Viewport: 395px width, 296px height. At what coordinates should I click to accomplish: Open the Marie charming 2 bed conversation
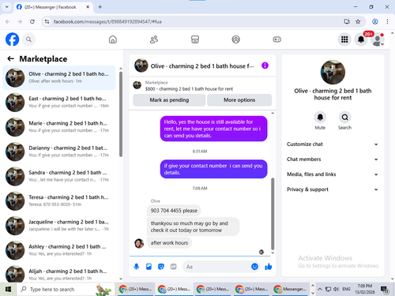(x=59, y=127)
